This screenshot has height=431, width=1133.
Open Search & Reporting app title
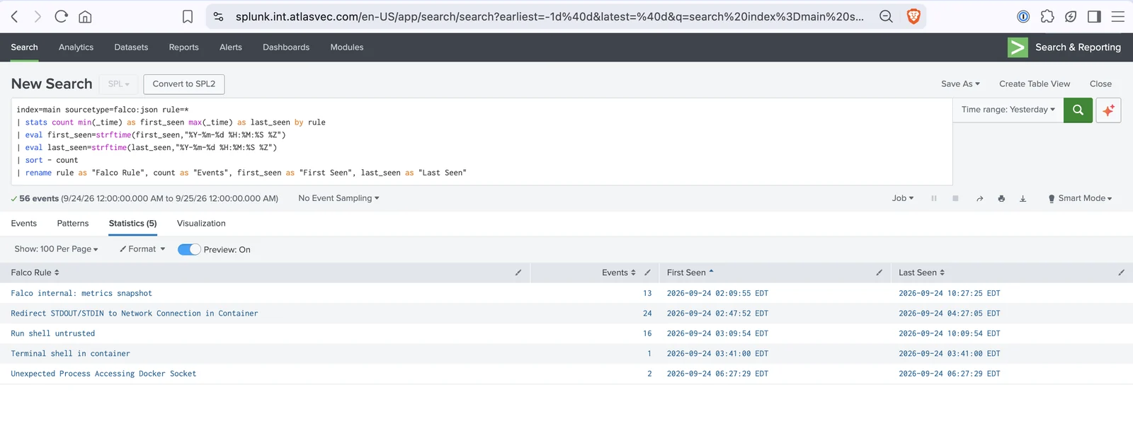point(1078,47)
